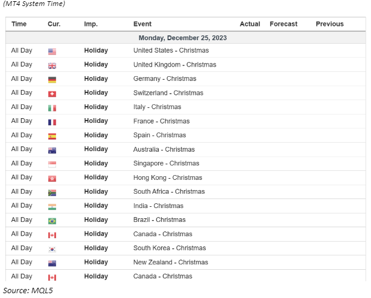
Task: Select the Italy flag icon
Action: click(52, 108)
